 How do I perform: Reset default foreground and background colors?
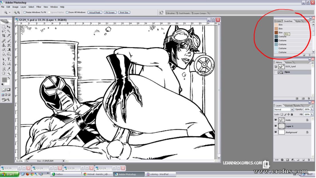point(3,84)
